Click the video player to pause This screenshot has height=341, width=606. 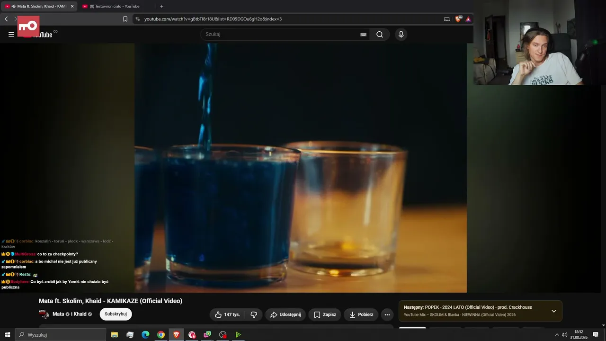coord(301,168)
